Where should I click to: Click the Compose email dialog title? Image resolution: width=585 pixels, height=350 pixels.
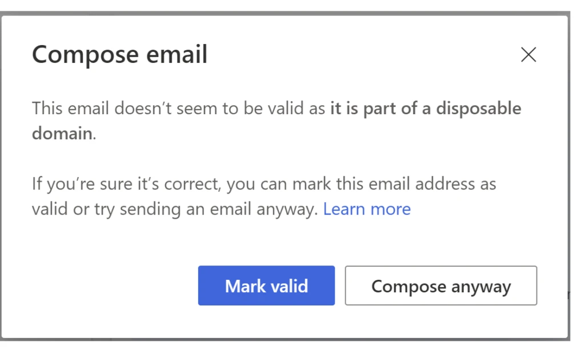tap(120, 54)
